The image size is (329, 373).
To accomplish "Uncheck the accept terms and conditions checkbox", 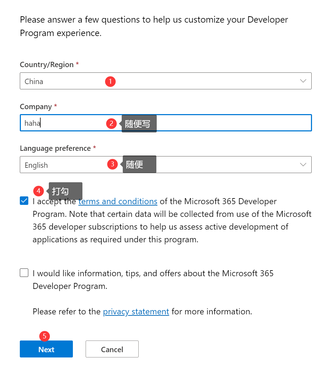I will pyautogui.click(x=24, y=201).
